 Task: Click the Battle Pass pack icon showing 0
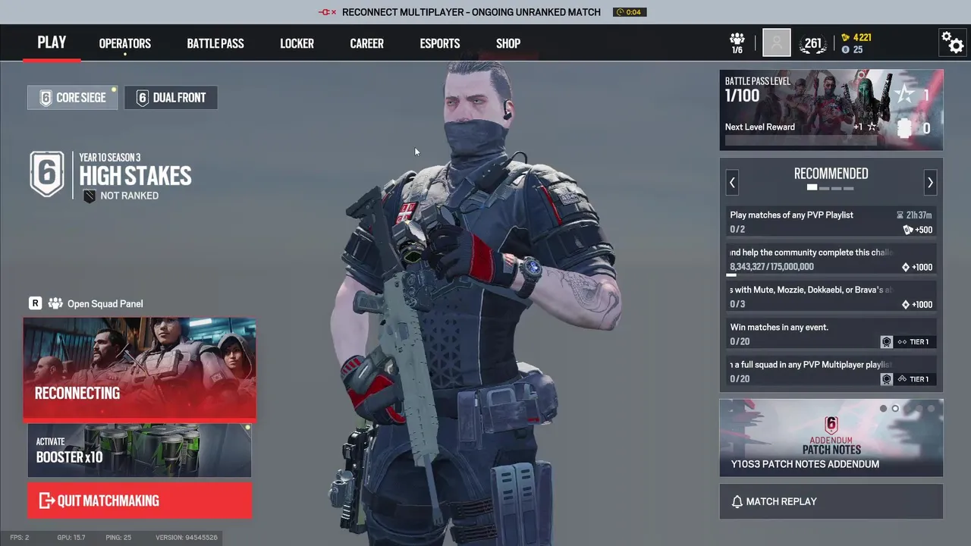tap(903, 129)
